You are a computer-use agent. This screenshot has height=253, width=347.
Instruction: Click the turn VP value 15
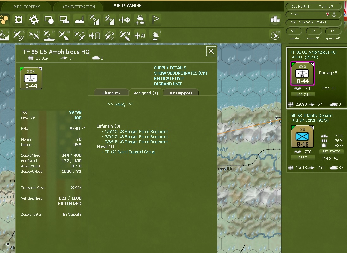coord(313,31)
